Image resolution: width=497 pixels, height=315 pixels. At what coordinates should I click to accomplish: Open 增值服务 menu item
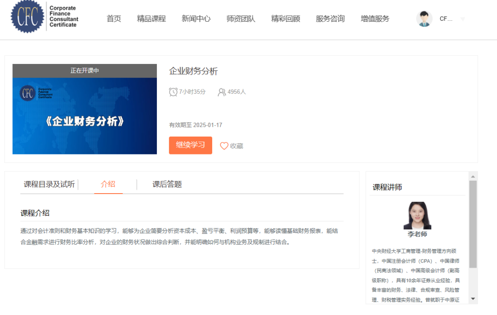(375, 19)
